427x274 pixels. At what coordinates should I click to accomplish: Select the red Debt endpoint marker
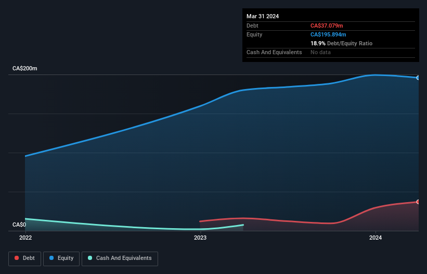(x=418, y=202)
